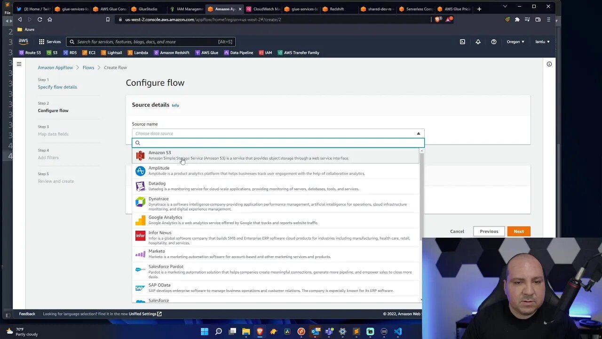Open Unified Settings link in footer
This screenshot has width=602, height=339.
tap(145, 314)
